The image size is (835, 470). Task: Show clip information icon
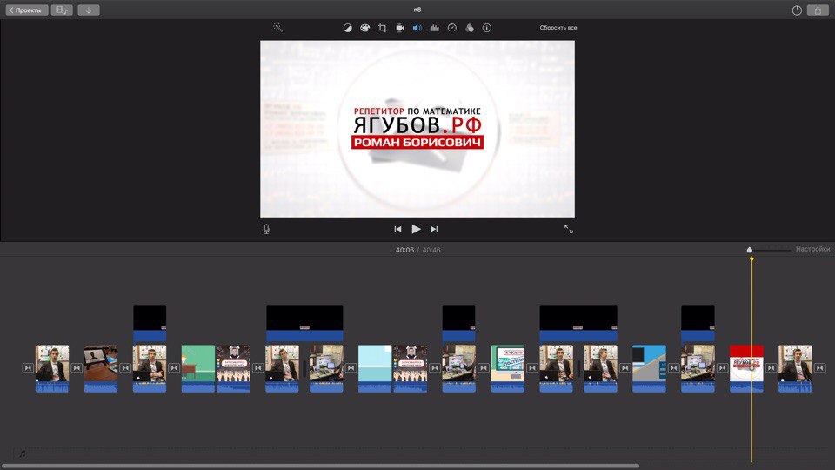[487, 28]
